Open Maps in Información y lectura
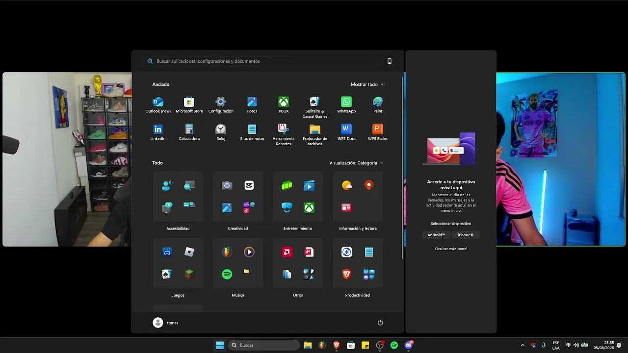The image size is (628, 353). point(369,185)
